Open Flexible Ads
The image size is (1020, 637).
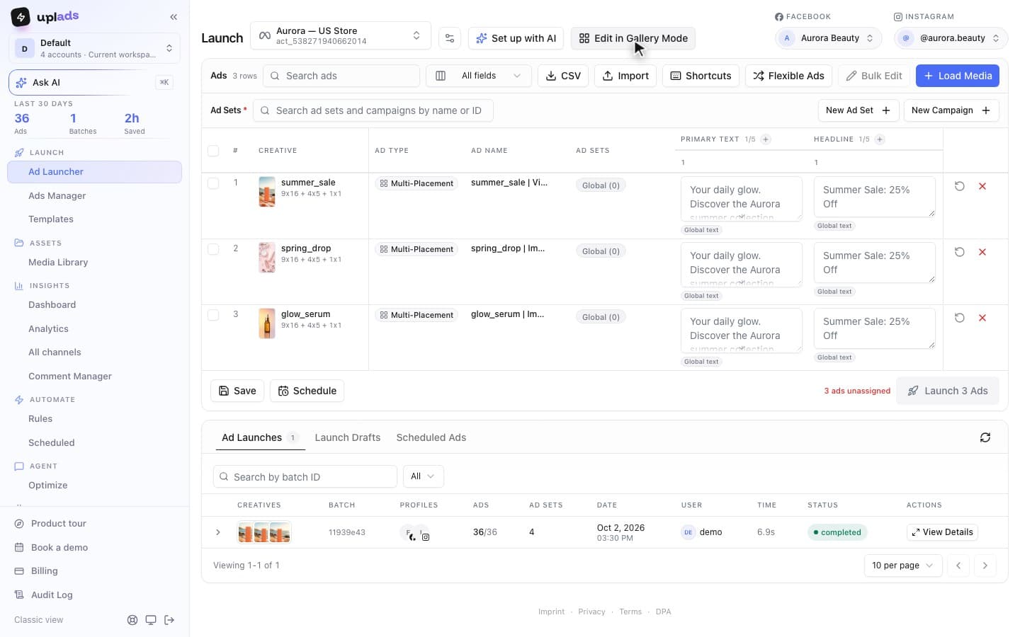point(788,76)
